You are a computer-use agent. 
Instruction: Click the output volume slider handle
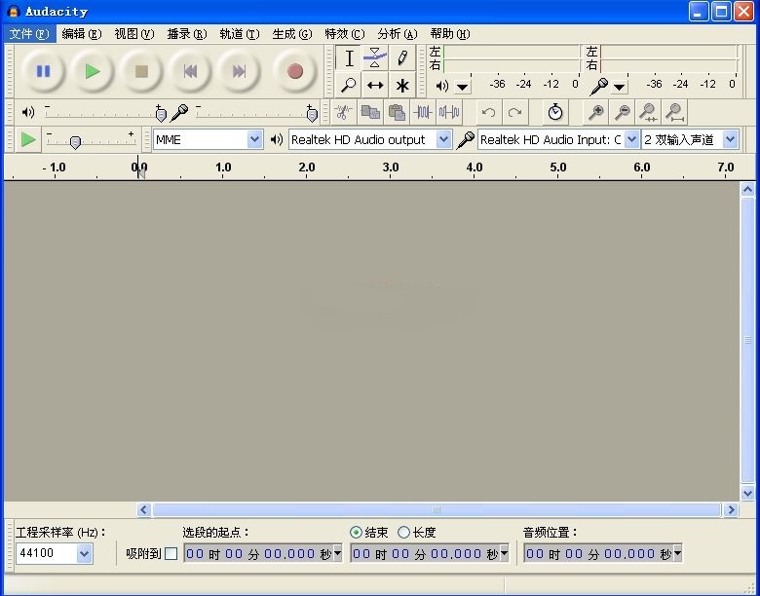tap(161, 115)
